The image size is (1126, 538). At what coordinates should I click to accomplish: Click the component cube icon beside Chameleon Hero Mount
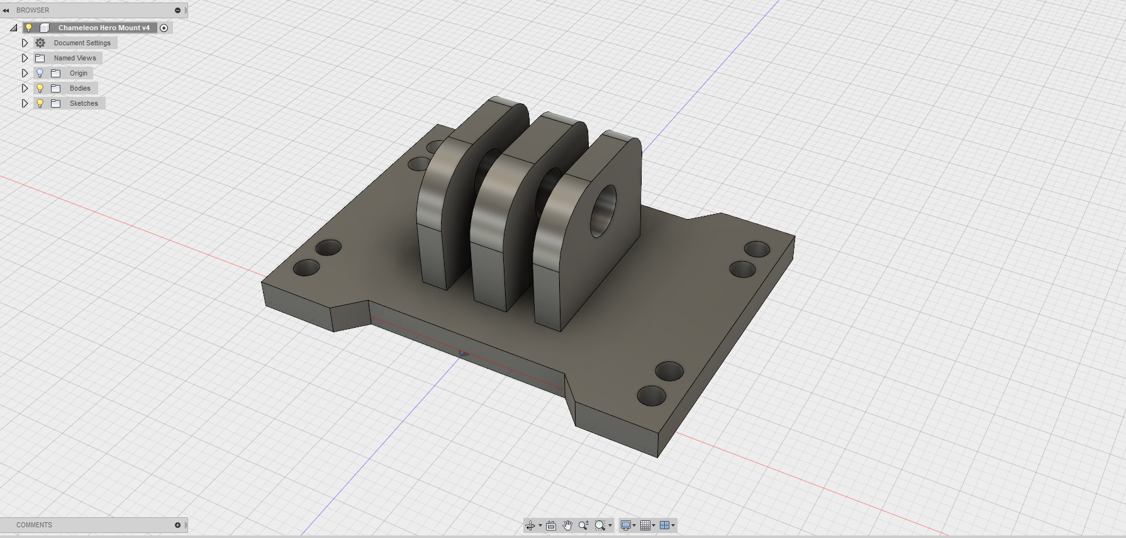coord(45,28)
